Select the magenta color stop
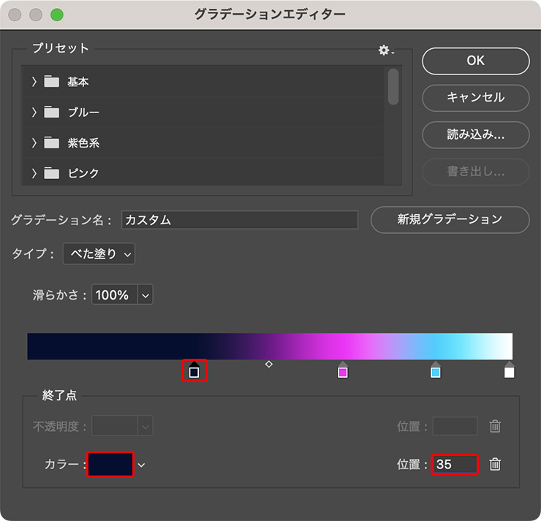 (x=343, y=370)
